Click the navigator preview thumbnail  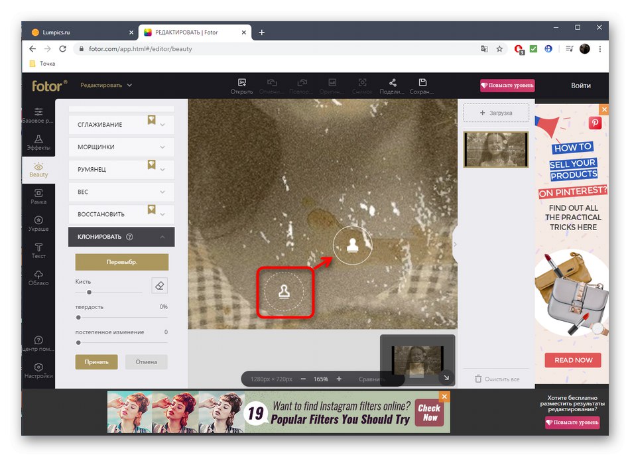(x=417, y=361)
